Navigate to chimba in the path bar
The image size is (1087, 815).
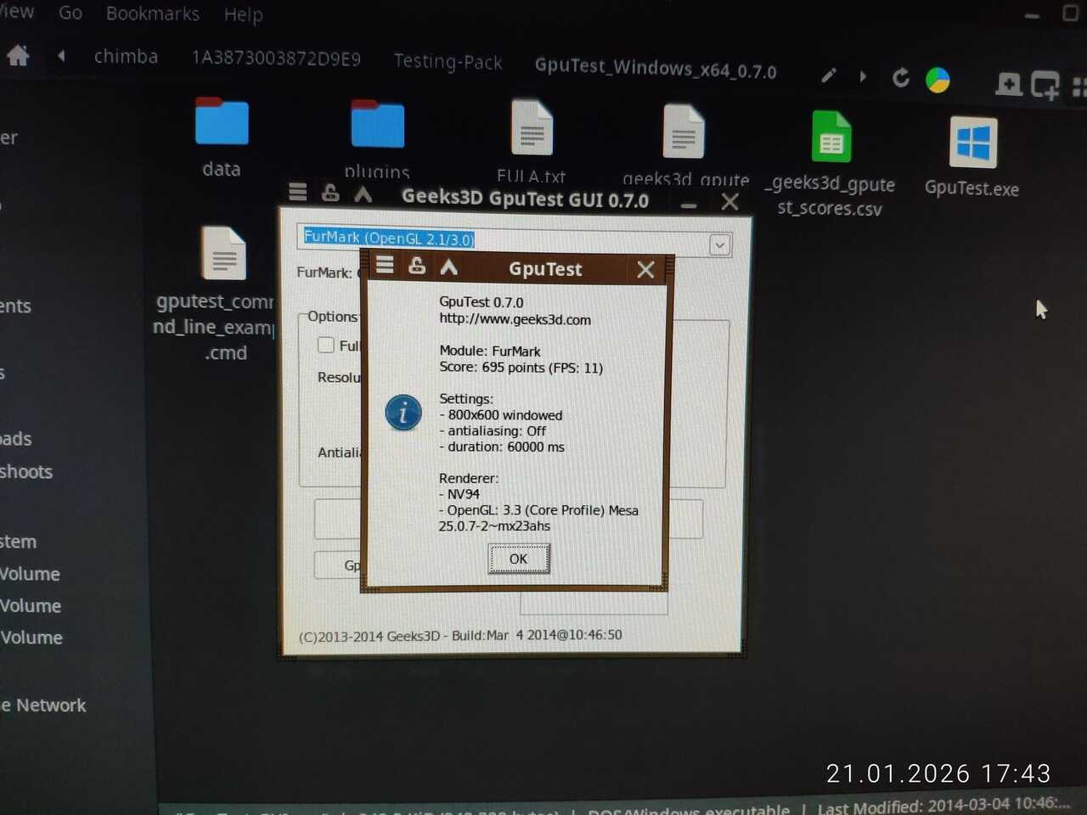tap(126, 57)
